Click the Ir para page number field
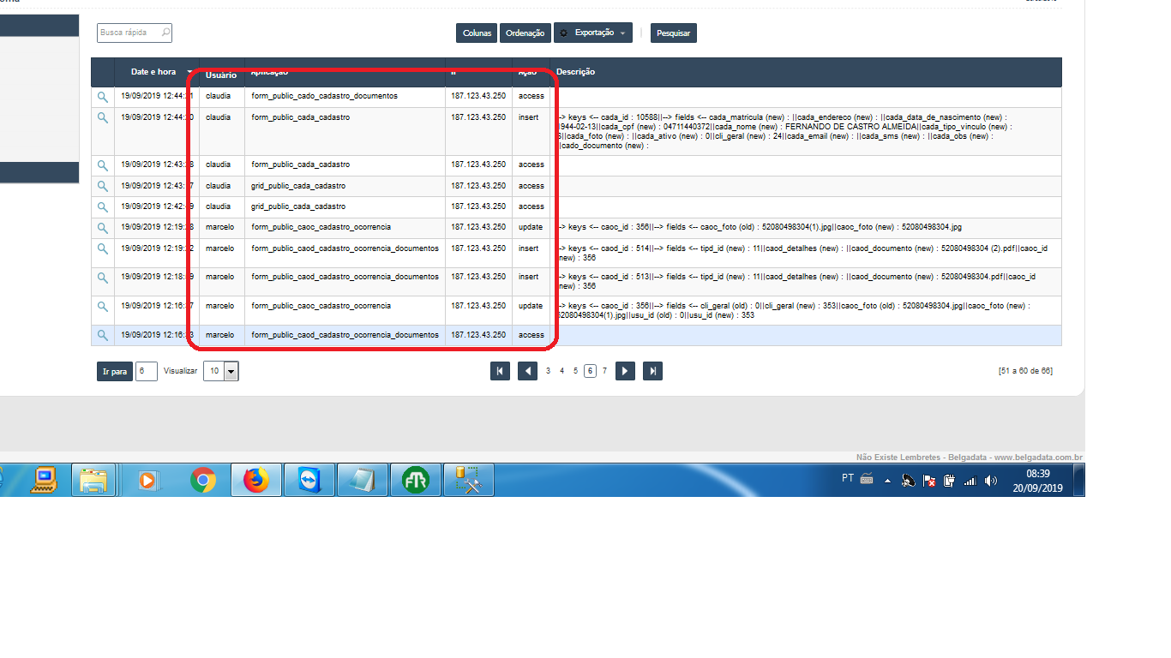 147,371
